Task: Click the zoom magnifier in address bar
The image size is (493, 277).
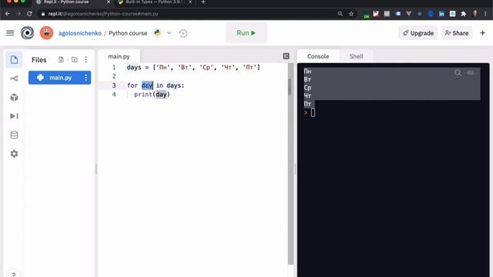Action: coord(340,14)
